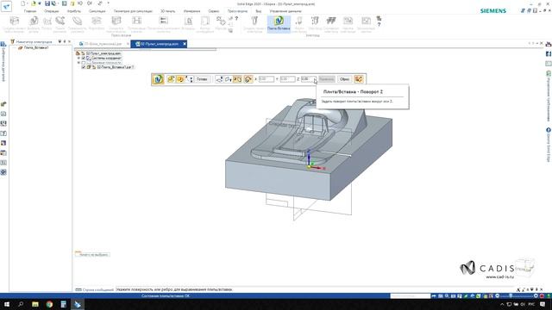The width and height of the screenshot is (552, 310).
Task: Expand Базовые плоскости node in tree
Action: (x=78, y=63)
